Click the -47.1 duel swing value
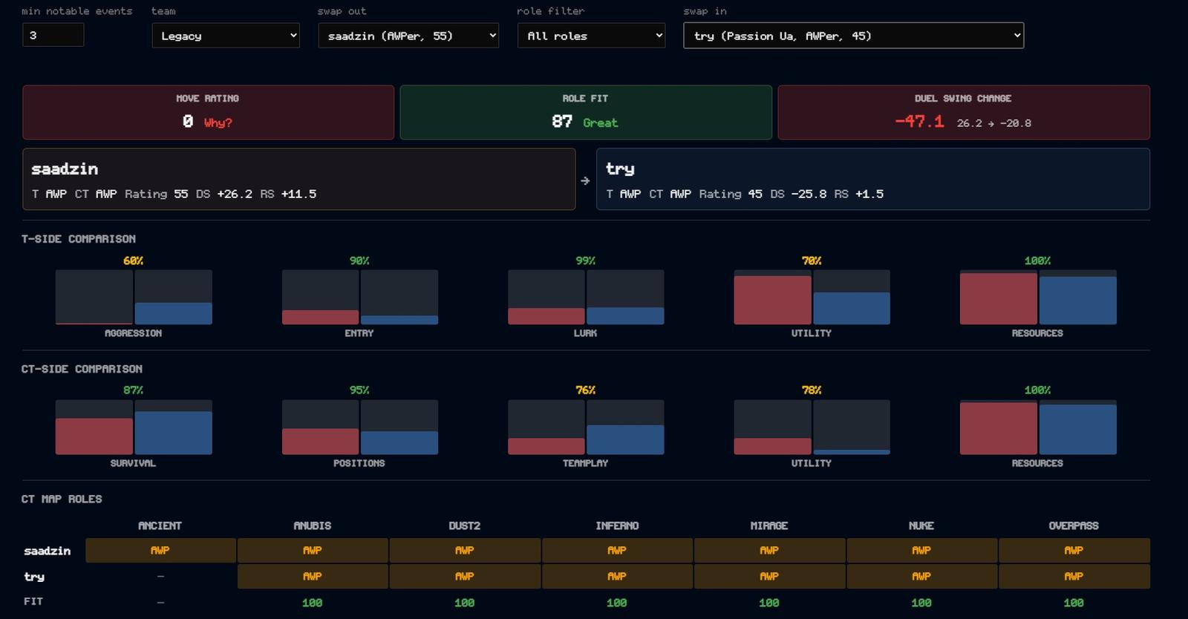Screen dimensions: 1188x619 coord(919,122)
